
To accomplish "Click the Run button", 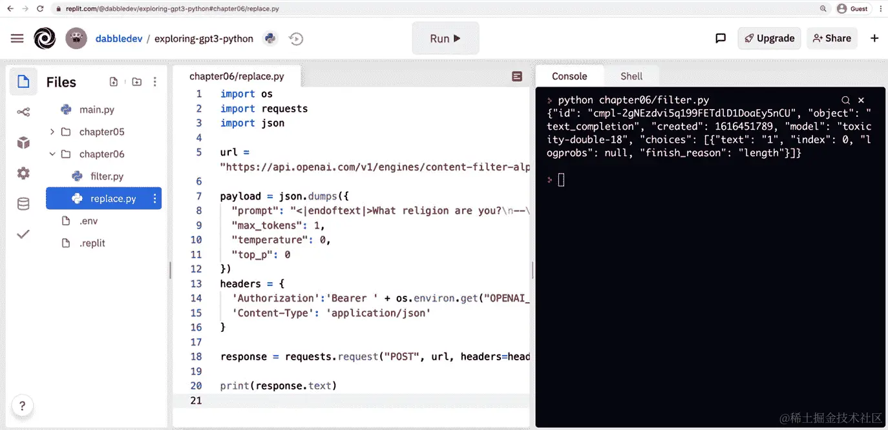I will tap(445, 38).
